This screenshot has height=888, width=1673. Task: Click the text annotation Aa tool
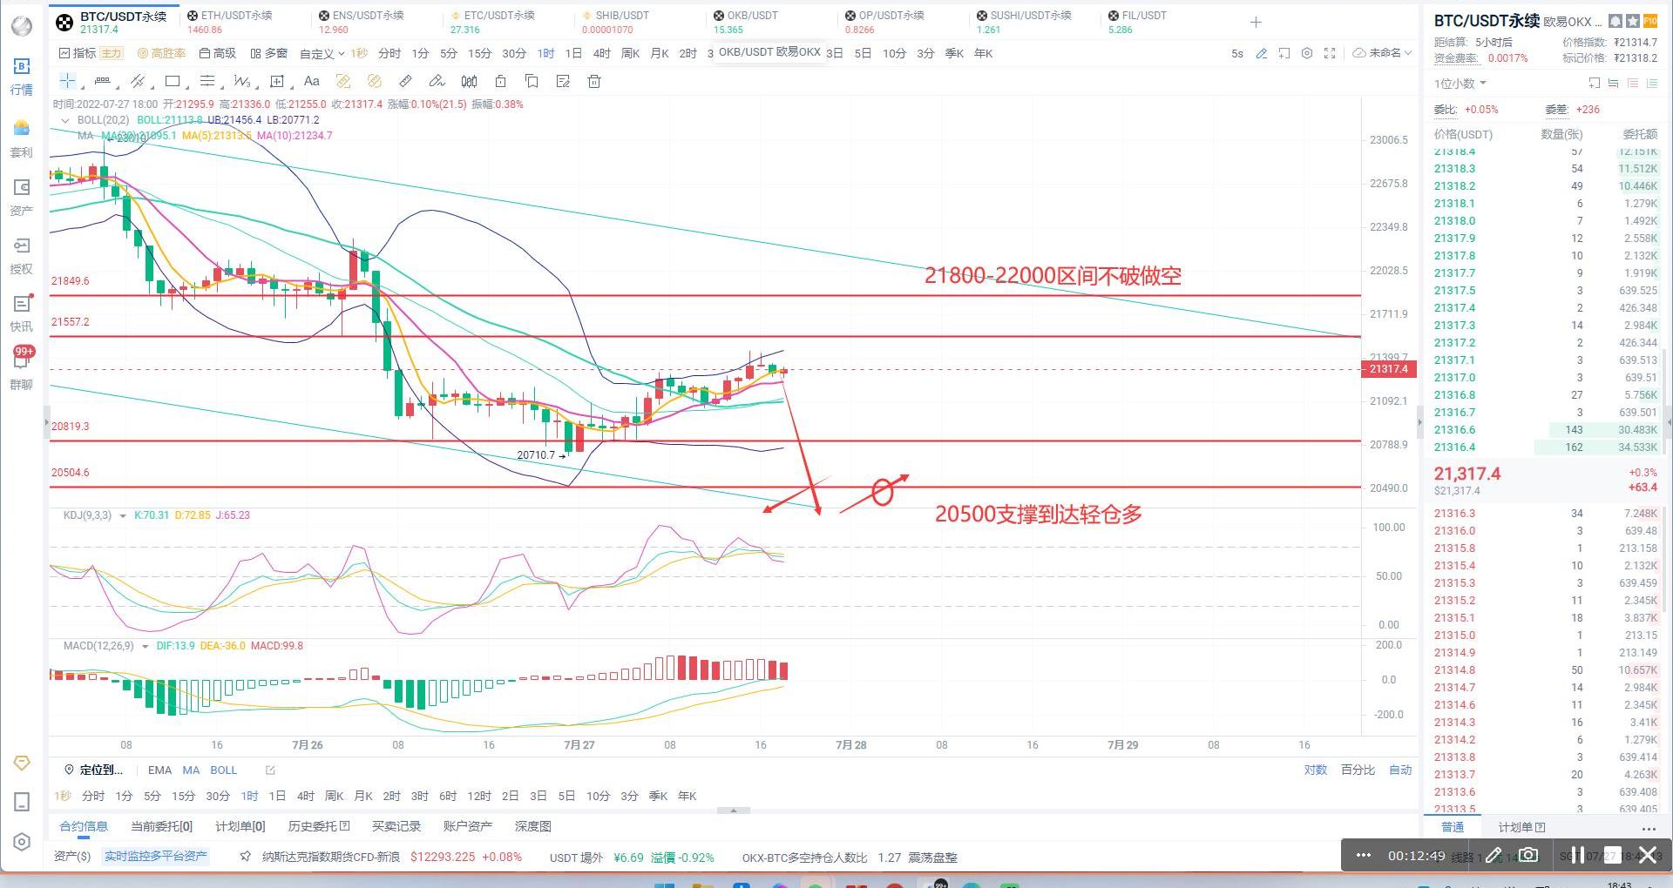click(x=311, y=82)
